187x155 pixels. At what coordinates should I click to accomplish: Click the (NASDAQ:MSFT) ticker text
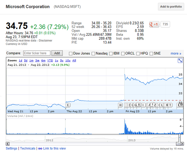point(67,7)
